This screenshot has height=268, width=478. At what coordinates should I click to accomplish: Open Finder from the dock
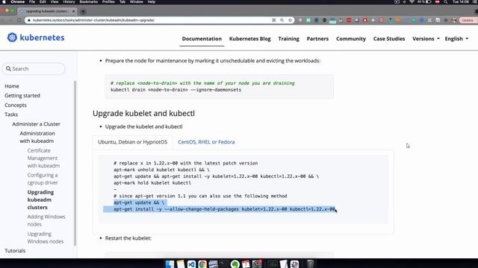pyautogui.click(x=170, y=264)
